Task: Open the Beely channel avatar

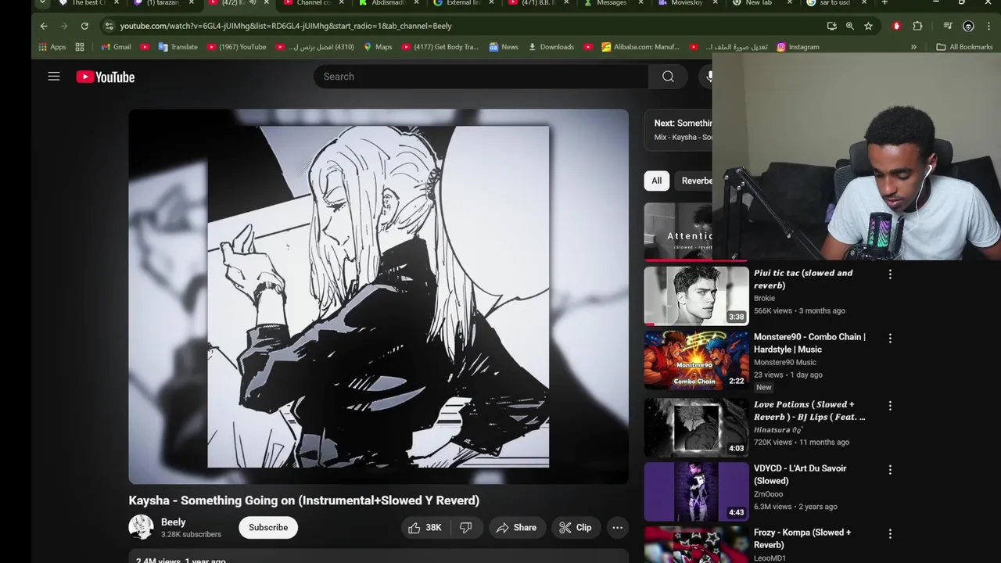Action: pyautogui.click(x=141, y=527)
